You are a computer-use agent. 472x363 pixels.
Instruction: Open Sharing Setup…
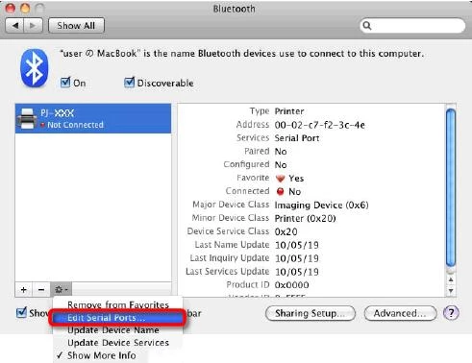311,313
